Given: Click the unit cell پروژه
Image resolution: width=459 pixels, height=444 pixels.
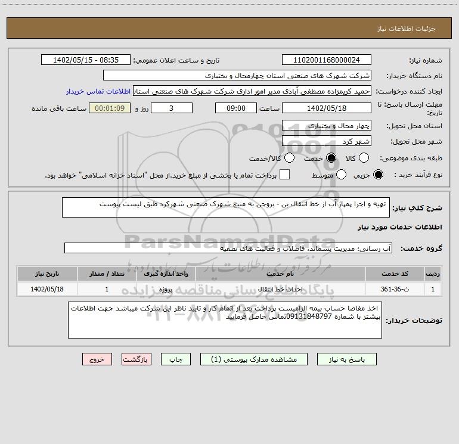Looking at the screenshot, I should click(166, 289).
